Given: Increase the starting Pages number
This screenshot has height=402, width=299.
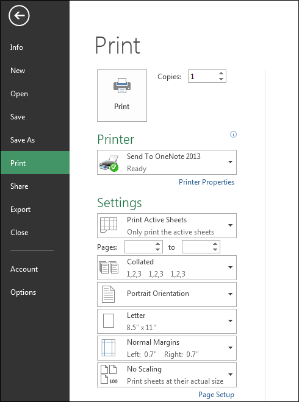Looking at the screenshot, I should point(157,244).
